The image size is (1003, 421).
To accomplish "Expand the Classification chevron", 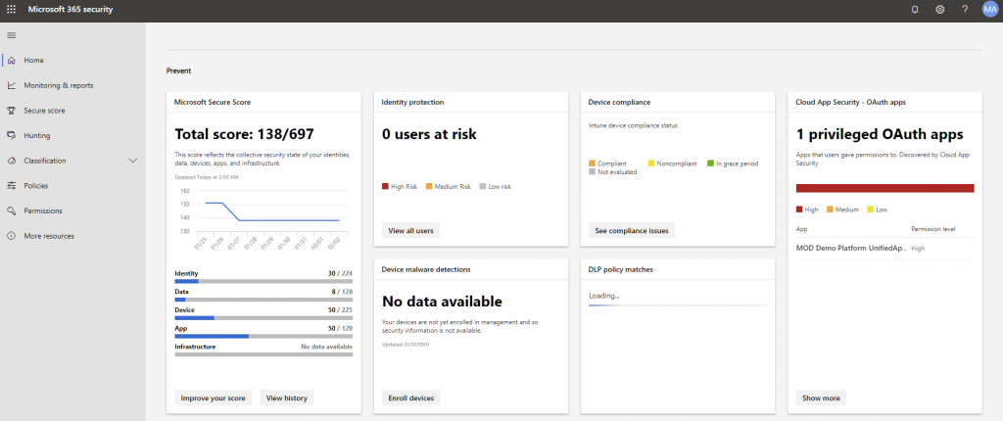I will tap(133, 161).
